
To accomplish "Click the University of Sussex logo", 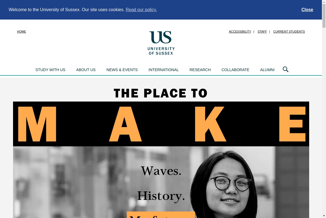I will coord(161,43).
